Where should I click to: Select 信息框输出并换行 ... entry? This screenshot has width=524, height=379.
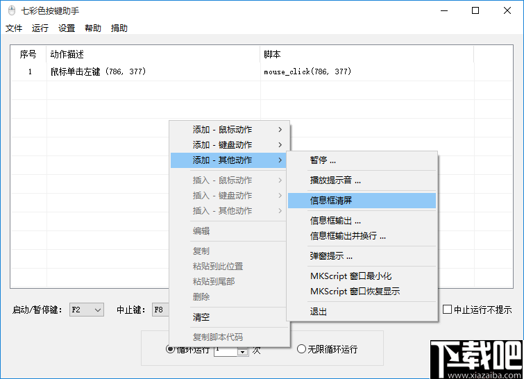[x=362, y=236]
